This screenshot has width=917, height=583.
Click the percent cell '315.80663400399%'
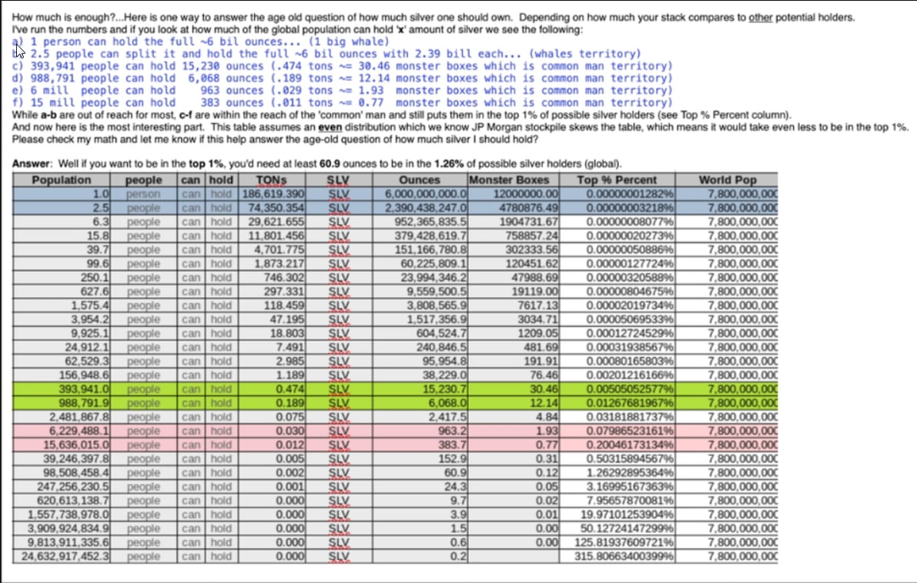(x=617, y=556)
